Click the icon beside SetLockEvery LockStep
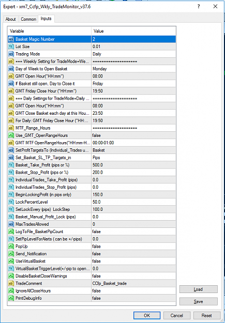This screenshot has width=225, height=323. point(11,209)
